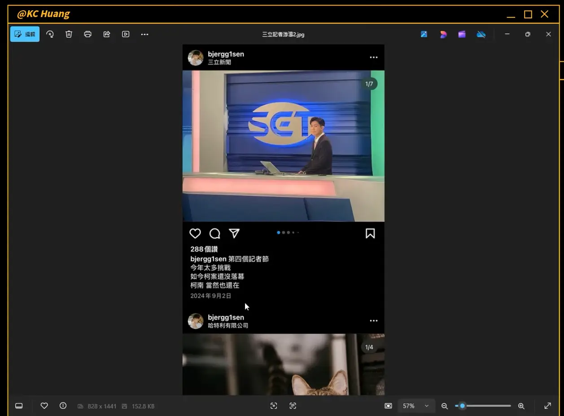Print the current image

click(x=87, y=34)
